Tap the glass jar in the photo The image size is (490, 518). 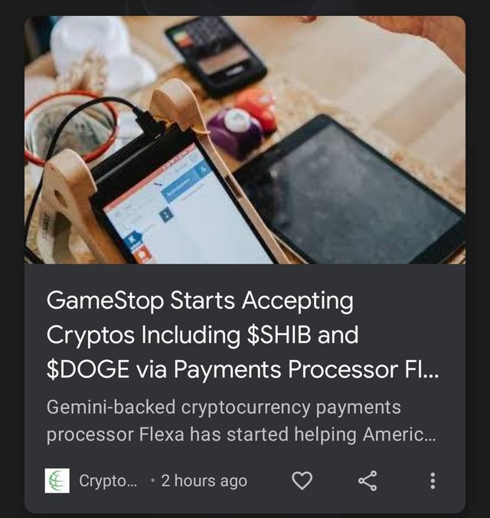pos(70,127)
